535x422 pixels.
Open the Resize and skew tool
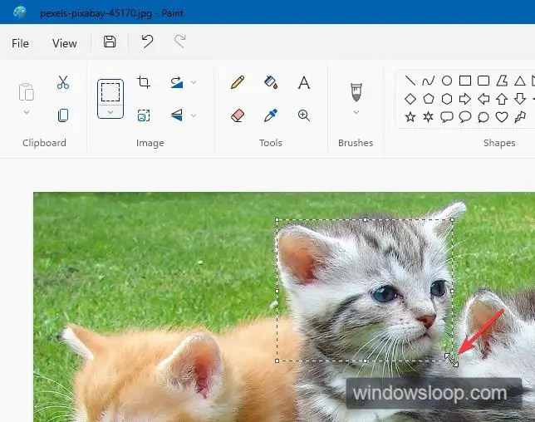144,115
